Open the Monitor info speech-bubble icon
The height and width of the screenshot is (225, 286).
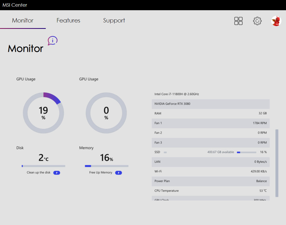[x=53, y=41]
